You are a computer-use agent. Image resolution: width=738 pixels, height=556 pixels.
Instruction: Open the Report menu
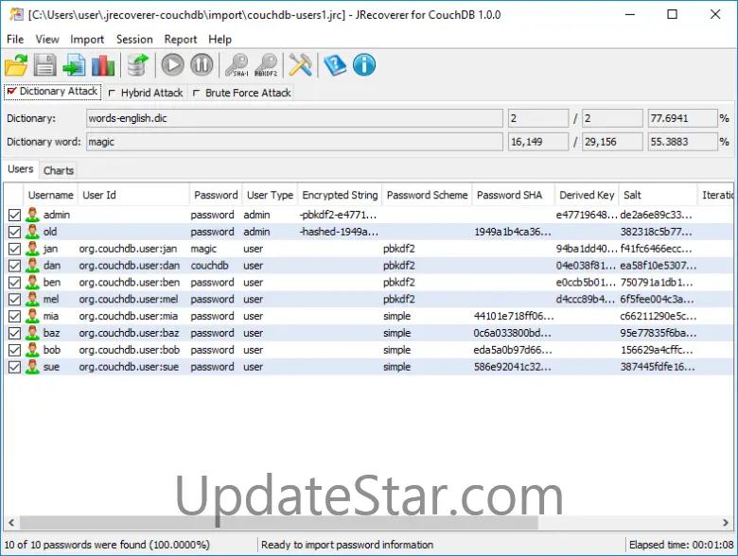pyautogui.click(x=181, y=40)
